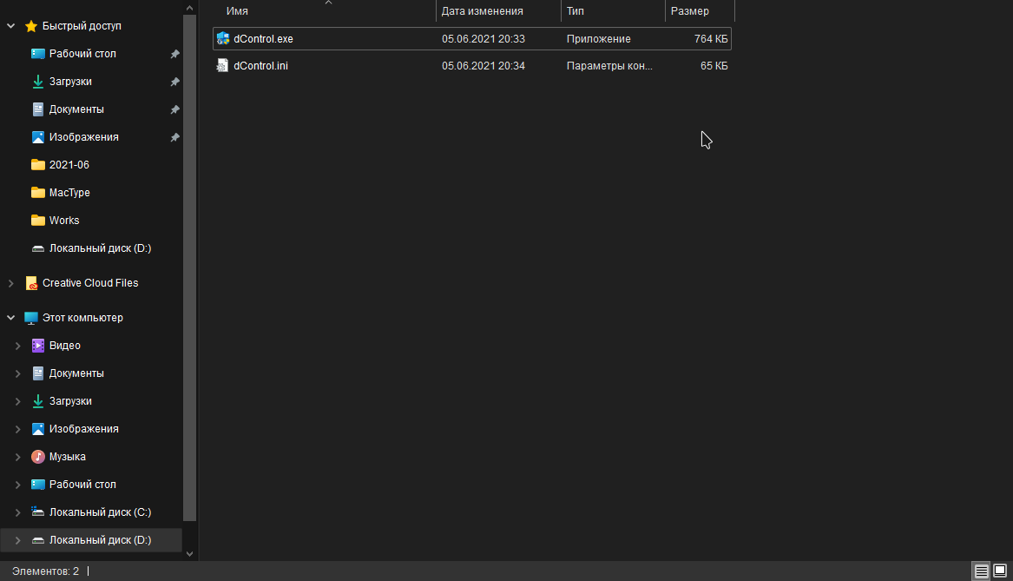Image resolution: width=1013 pixels, height=581 pixels.
Task: Switch to large thumbnails view layout
Action: 999,571
